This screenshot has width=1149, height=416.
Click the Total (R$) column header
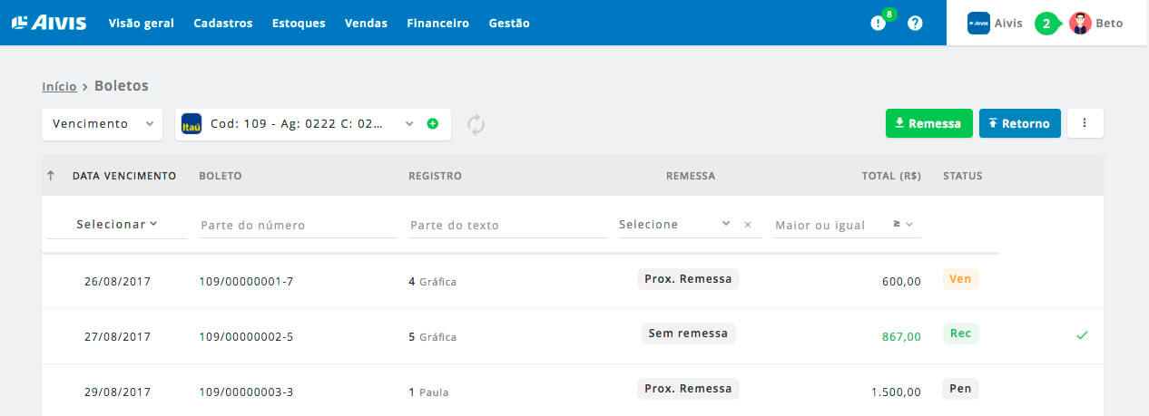click(891, 176)
